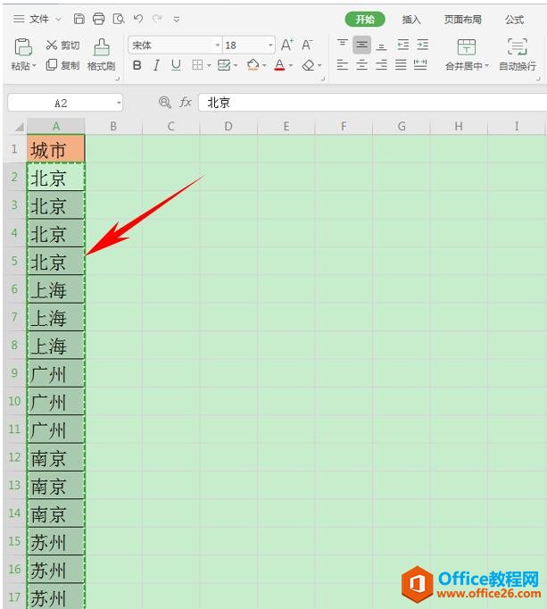Decrease font size with A- icon
Viewport: 547px width, 609px height.
(x=307, y=45)
